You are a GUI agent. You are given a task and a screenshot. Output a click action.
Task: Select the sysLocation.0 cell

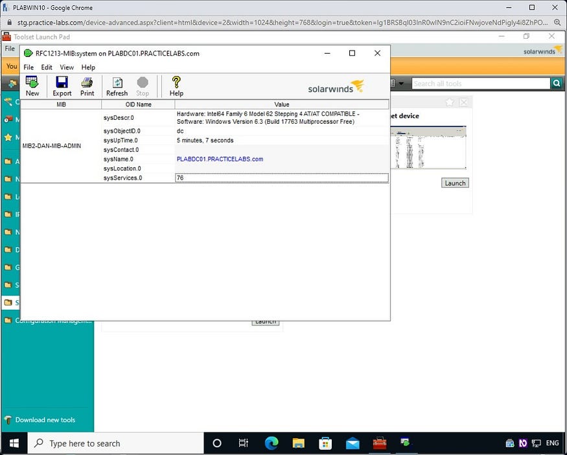138,169
